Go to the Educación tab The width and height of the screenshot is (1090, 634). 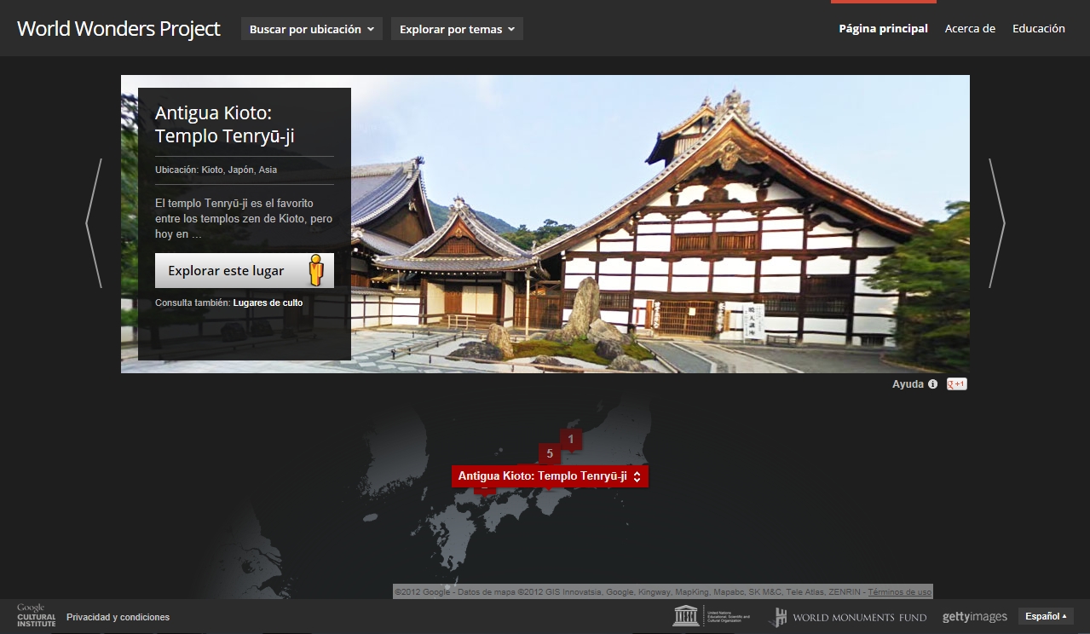[x=1038, y=28]
